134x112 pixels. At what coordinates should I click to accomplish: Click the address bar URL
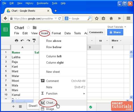(33, 18)
